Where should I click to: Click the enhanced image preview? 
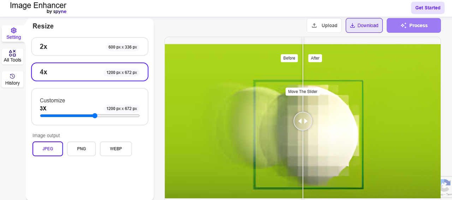pos(303,121)
